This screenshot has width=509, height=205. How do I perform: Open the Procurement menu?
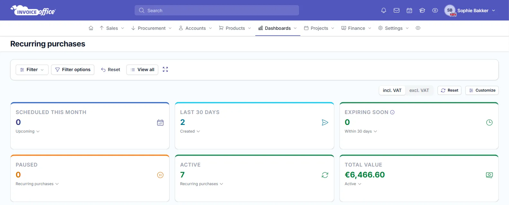(x=152, y=28)
